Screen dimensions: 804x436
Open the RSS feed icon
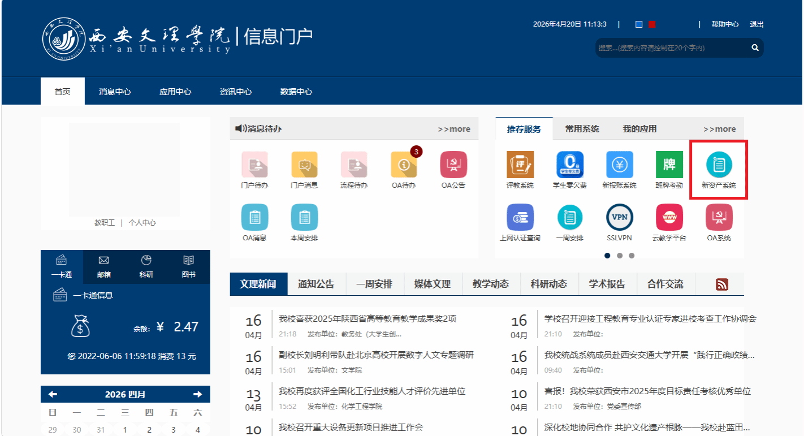click(x=721, y=284)
